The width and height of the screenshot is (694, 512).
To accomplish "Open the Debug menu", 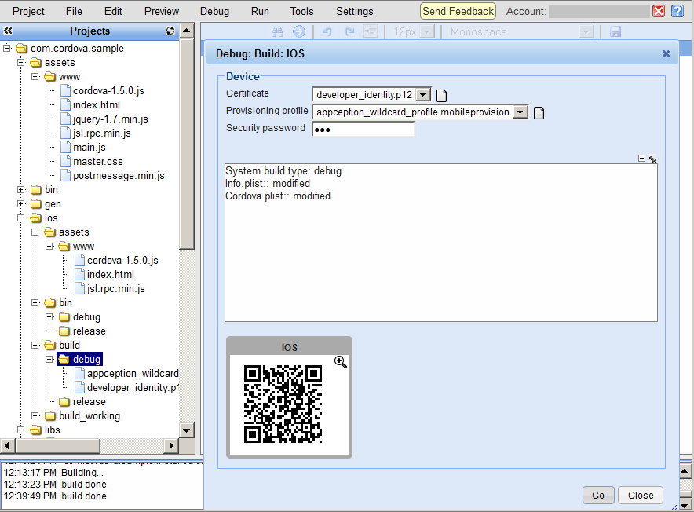I will click(214, 12).
